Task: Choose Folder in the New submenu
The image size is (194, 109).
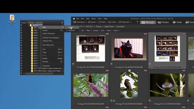Action: 72,27
